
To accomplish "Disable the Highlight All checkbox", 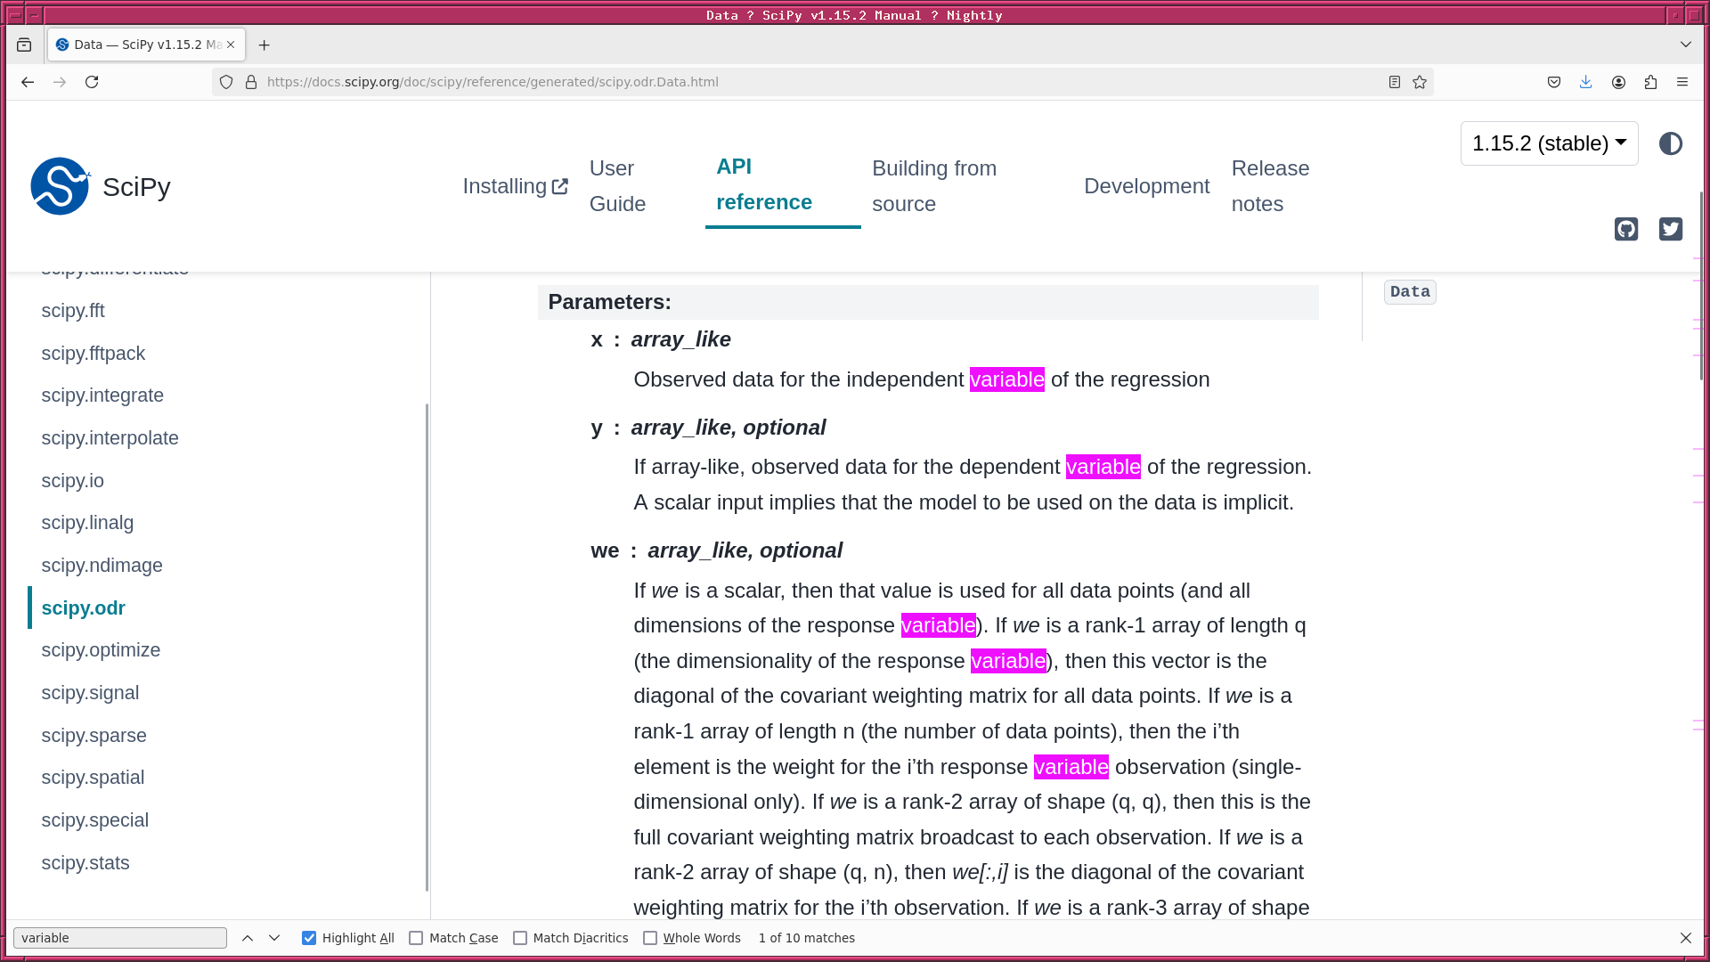I will [x=309, y=938].
